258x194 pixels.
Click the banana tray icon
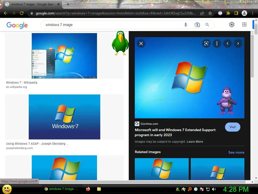[x=184, y=189]
